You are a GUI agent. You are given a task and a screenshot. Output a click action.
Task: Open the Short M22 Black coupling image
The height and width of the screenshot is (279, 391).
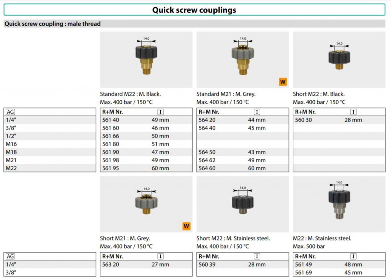pyautogui.click(x=339, y=57)
